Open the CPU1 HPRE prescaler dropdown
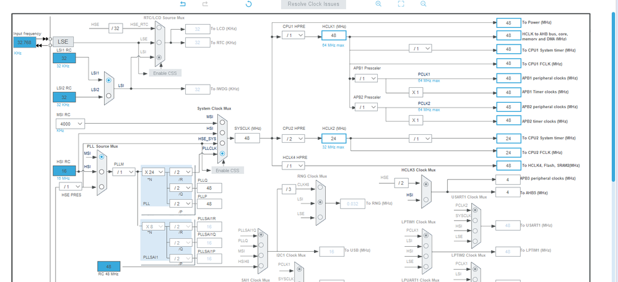 coord(294,35)
